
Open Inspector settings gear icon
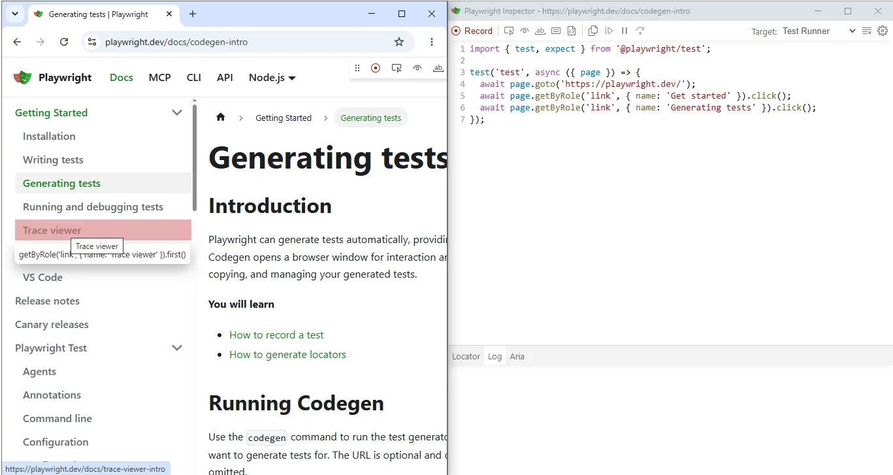coord(883,31)
